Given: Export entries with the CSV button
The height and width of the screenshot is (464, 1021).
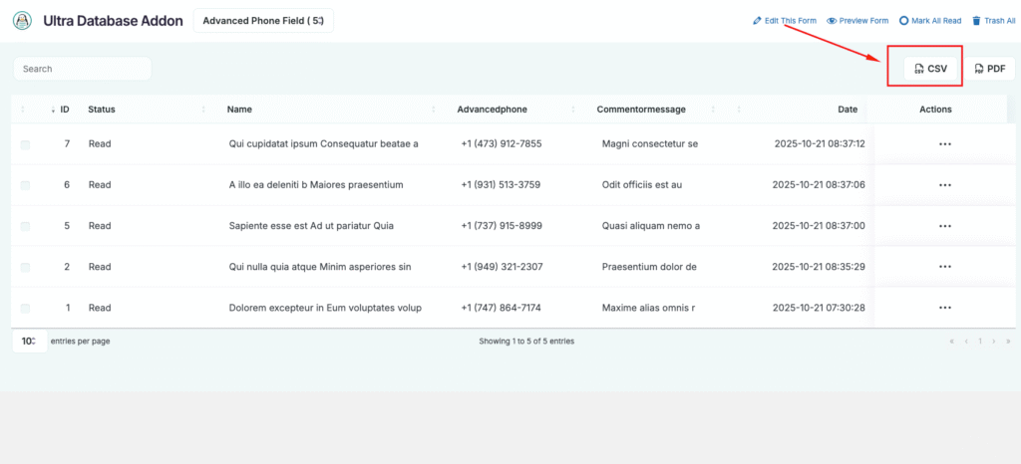Looking at the screenshot, I should (930, 69).
